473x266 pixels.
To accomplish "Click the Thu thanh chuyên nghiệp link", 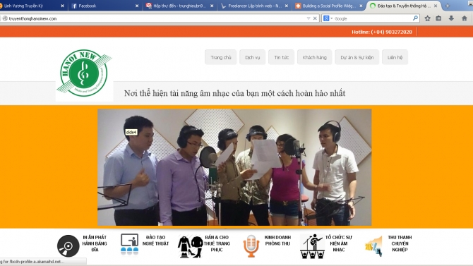I will (x=400, y=243).
